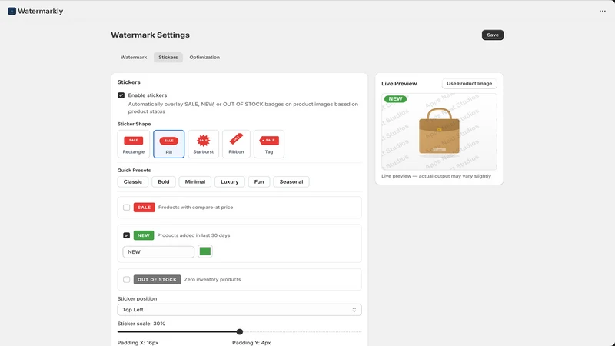This screenshot has height=346, width=615.
Task: Click 'Products added in last 30 days' text
Action: coord(194,235)
